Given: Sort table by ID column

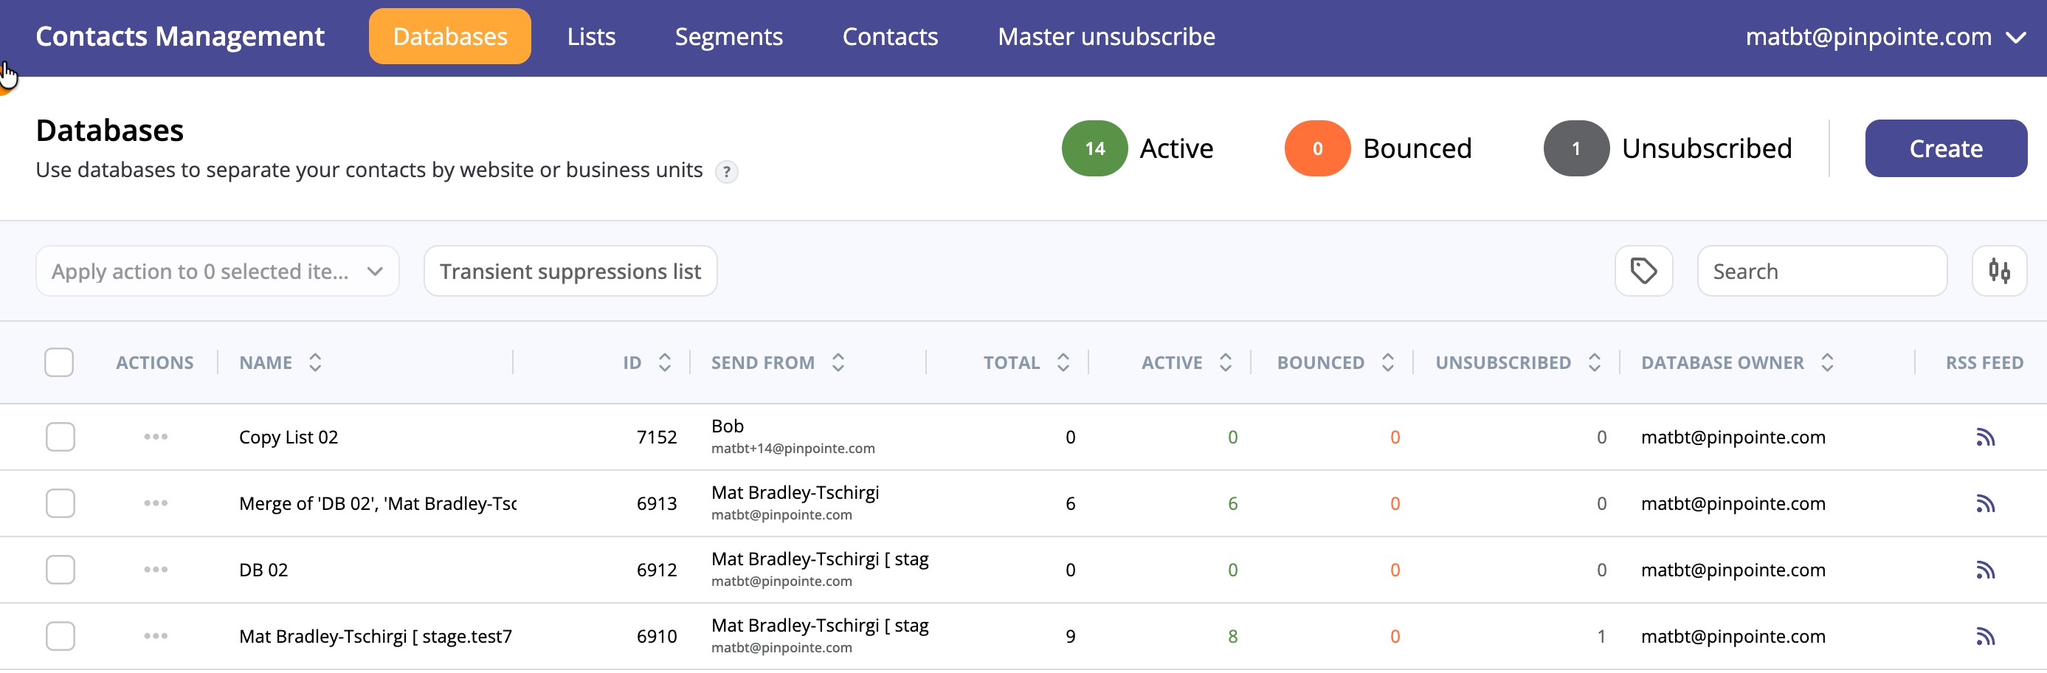Looking at the screenshot, I should (x=664, y=362).
